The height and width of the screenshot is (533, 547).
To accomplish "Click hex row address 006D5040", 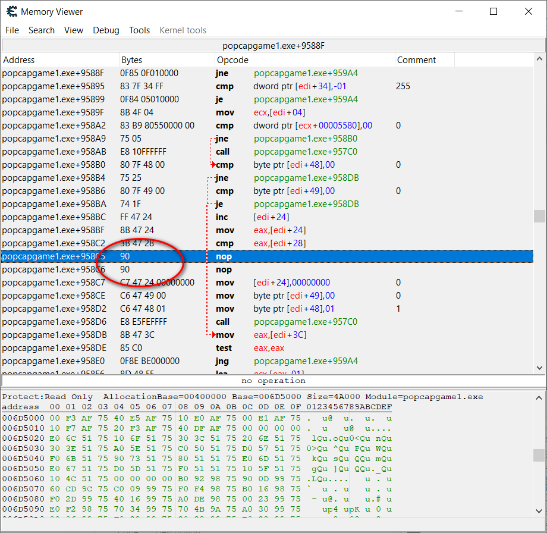I will point(23,459).
